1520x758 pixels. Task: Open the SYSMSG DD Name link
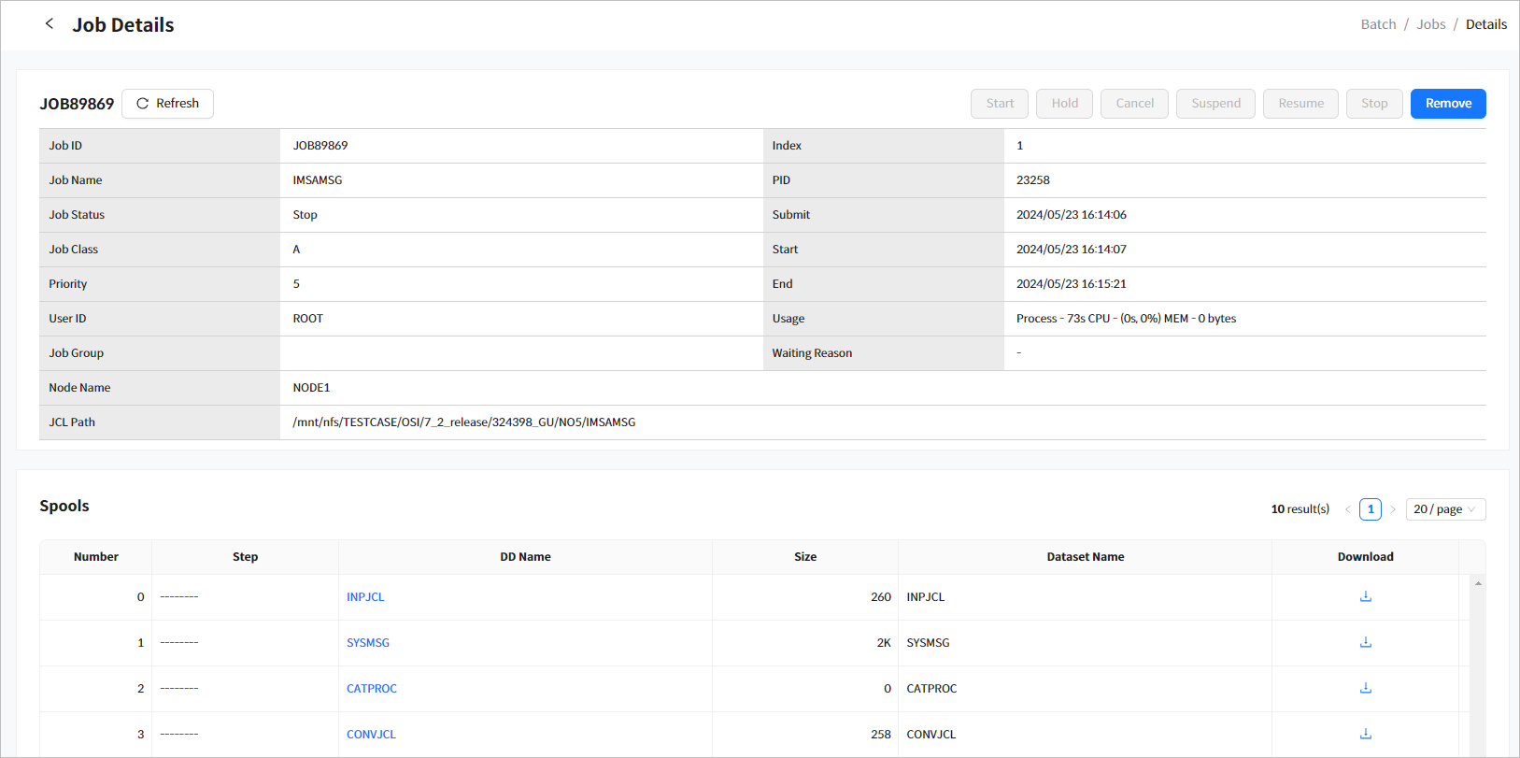[x=368, y=643]
